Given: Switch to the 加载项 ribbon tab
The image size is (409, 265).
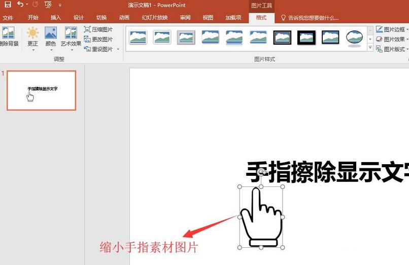Looking at the screenshot, I should tap(233, 17).
